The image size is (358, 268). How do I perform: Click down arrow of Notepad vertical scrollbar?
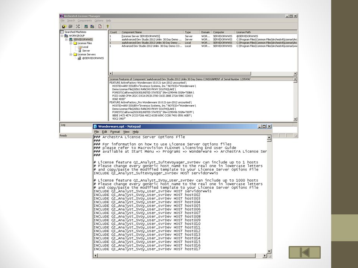coord(269,251)
